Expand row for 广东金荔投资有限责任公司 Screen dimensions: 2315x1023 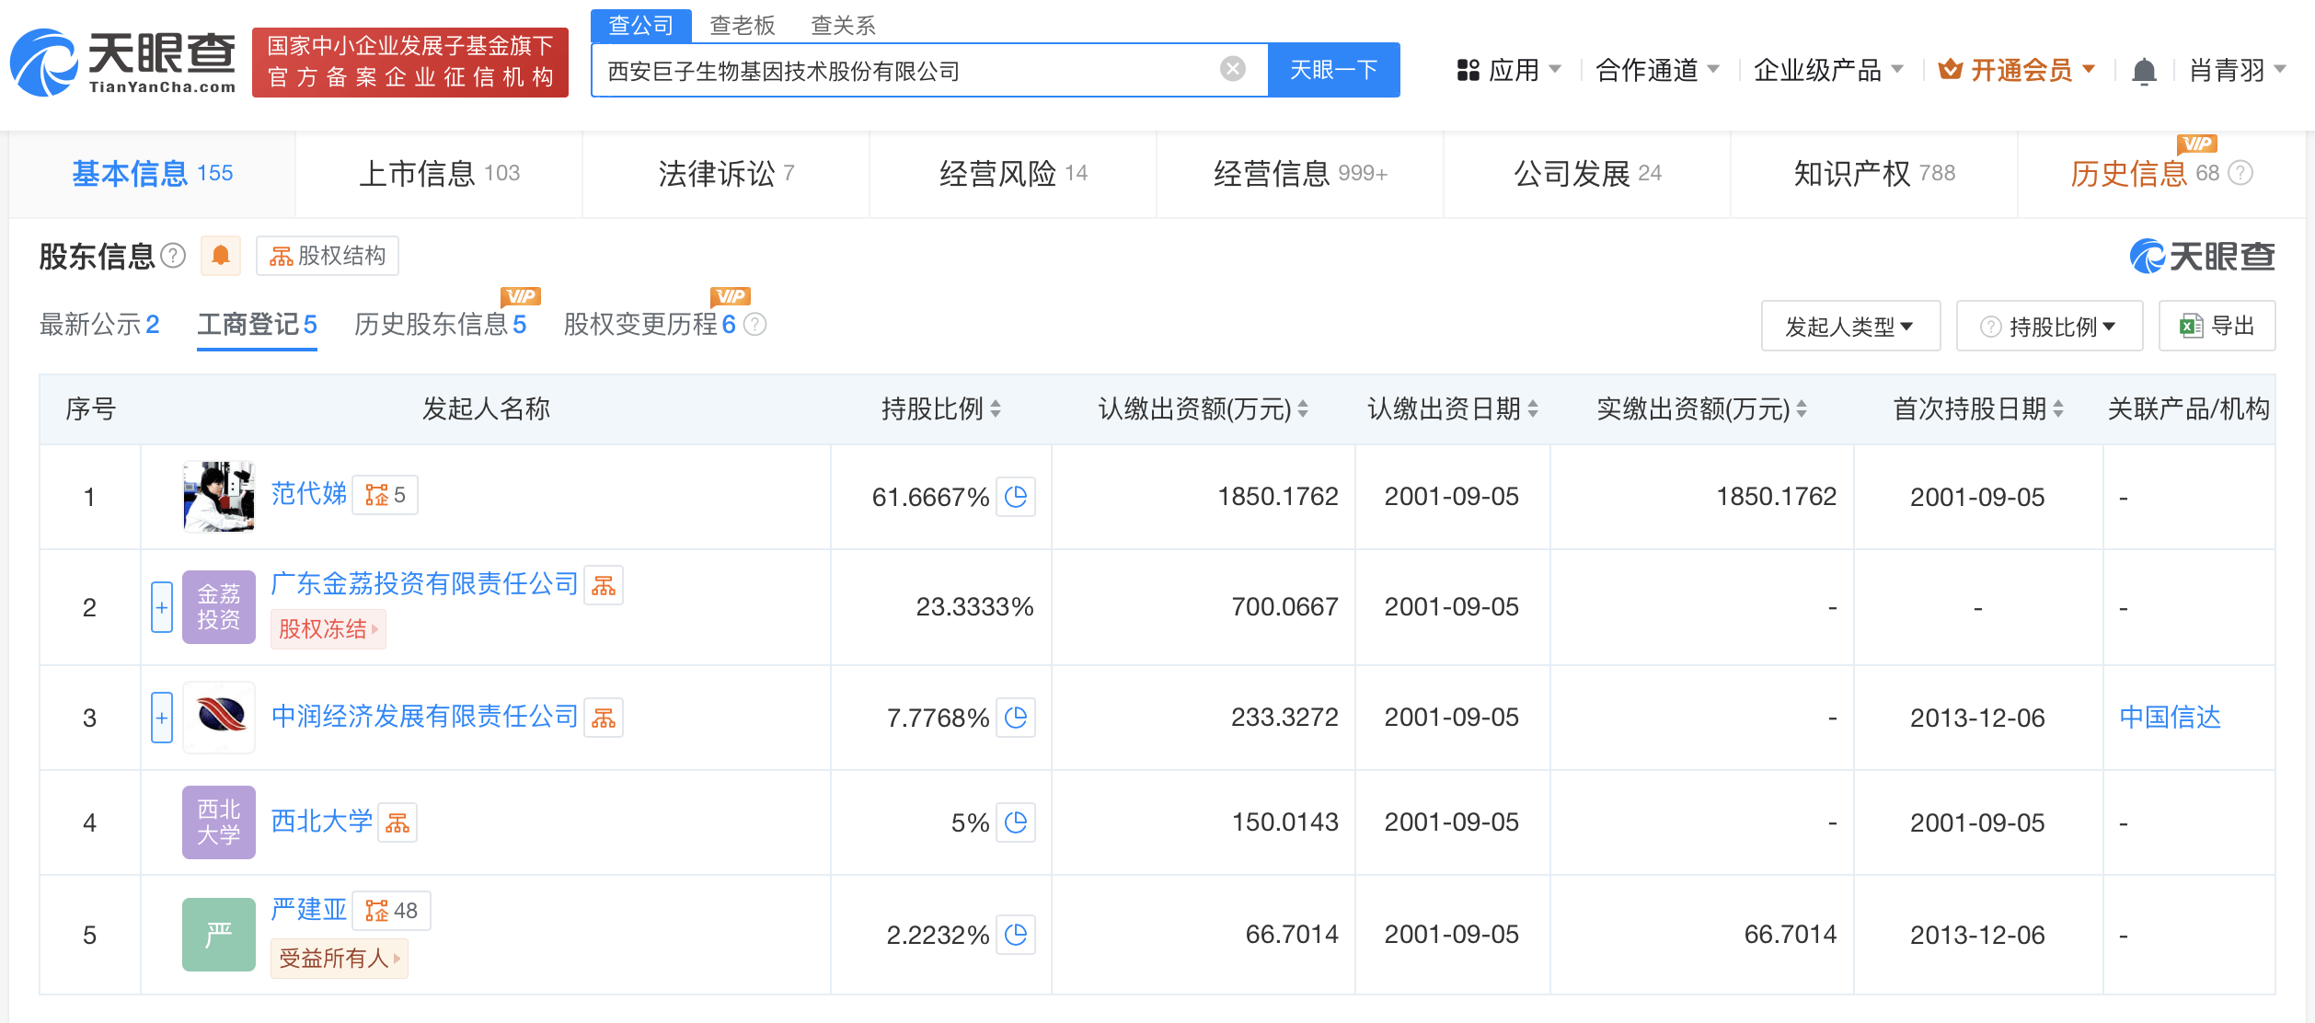[x=162, y=607]
